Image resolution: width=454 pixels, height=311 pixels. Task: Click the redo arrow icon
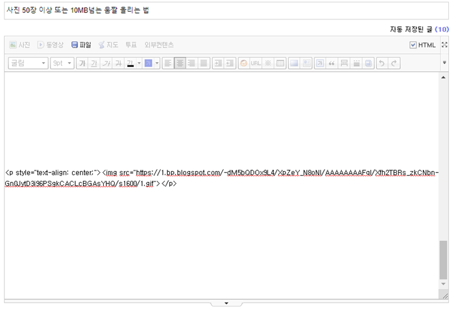[x=394, y=63]
